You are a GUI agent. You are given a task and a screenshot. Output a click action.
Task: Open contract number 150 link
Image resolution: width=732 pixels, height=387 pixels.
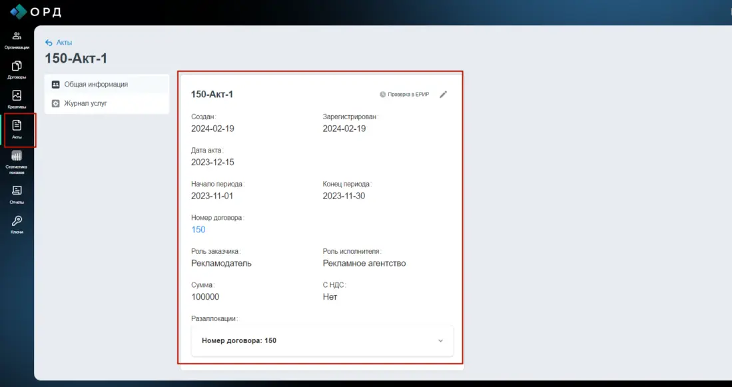tap(198, 230)
